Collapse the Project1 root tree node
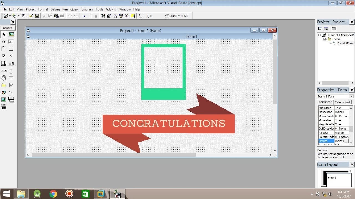 (320, 35)
